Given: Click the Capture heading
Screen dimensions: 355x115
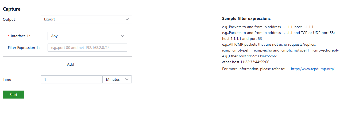Looking at the screenshot, I should point(11,9).
